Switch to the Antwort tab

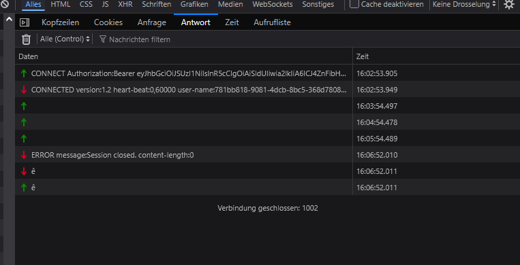[x=196, y=22]
